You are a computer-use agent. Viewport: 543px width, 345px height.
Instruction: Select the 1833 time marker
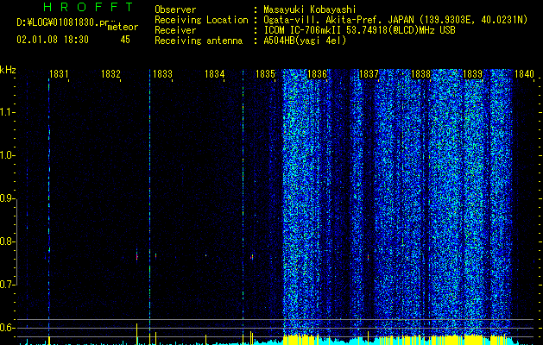(162, 73)
